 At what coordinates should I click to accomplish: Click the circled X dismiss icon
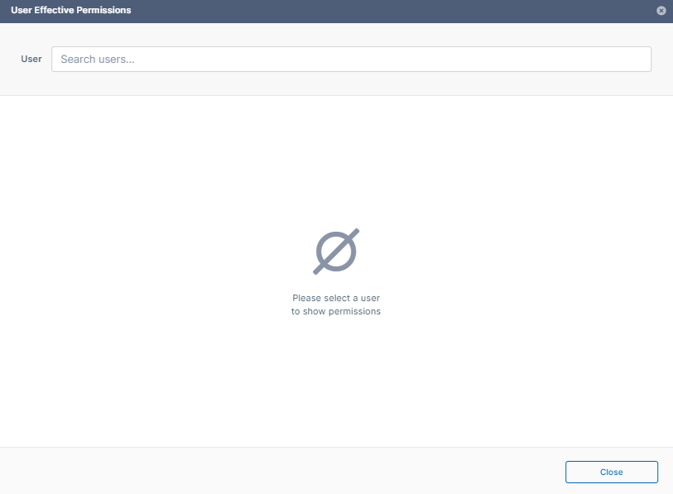click(661, 10)
